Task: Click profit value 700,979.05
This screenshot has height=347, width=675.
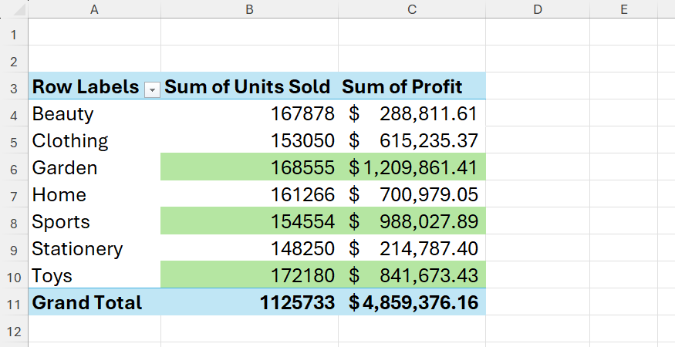Action: coord(428,195)
